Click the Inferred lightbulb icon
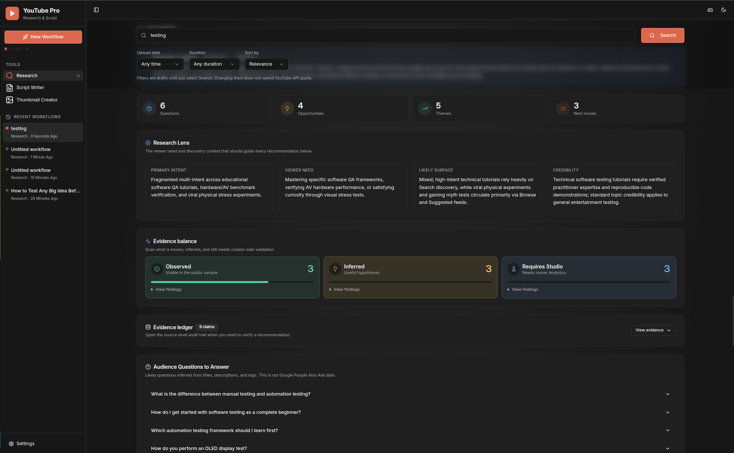 335,269
